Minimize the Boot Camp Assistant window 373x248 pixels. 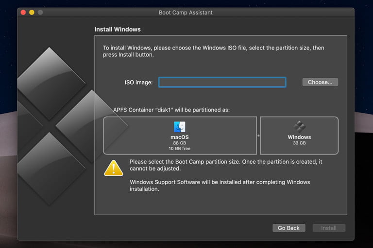click(32, 12)
